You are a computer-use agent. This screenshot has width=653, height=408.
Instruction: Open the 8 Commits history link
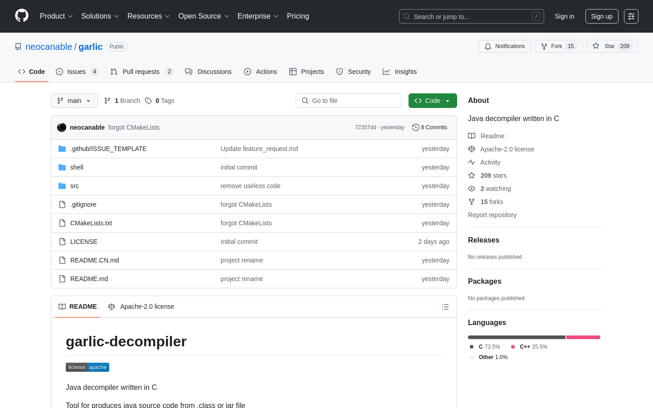pyautogui.click(x=429, y=127)
